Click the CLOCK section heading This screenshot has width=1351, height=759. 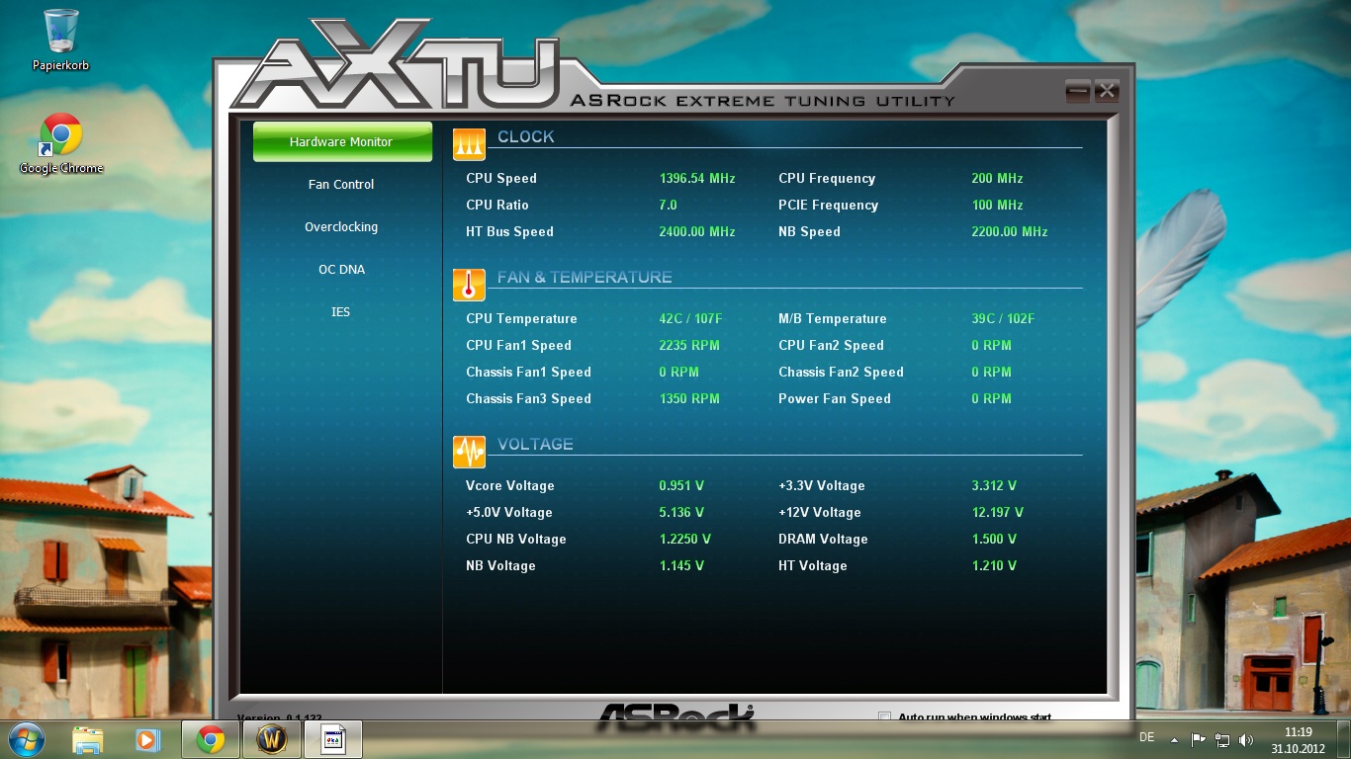pyautogui.click(x=526, y=136)
